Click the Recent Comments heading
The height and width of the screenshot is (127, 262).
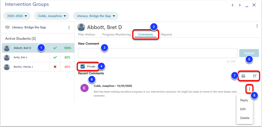click(91, 73)
